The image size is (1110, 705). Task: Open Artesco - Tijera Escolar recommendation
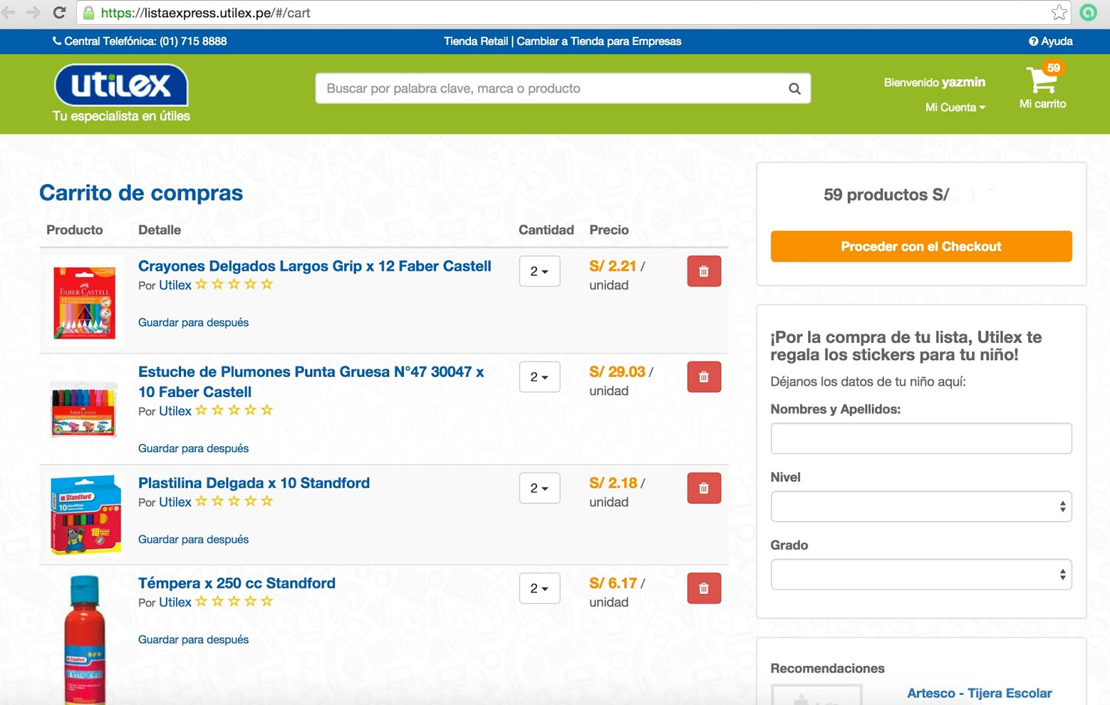click(x=980, y=693)
